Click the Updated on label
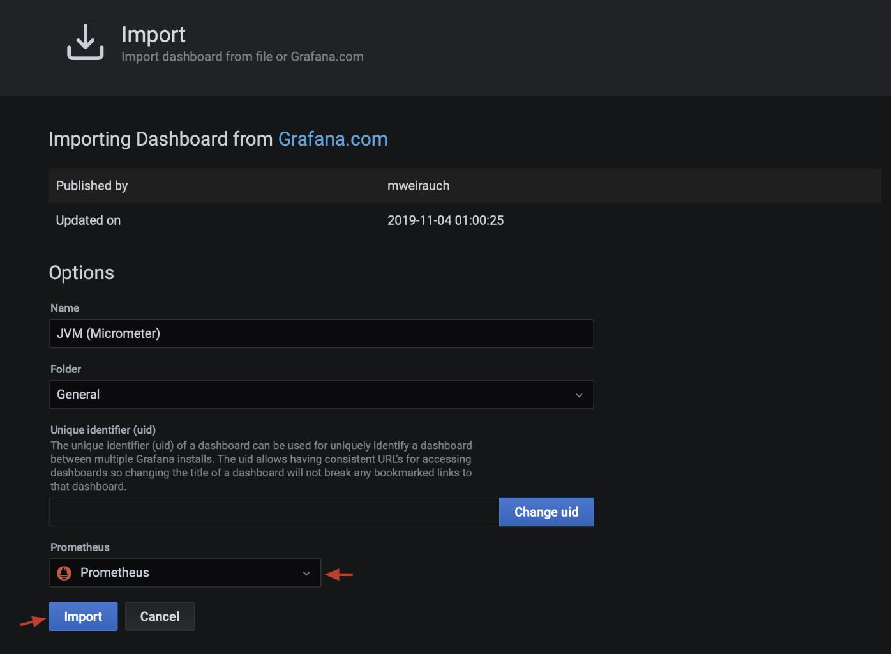The image size is (891, 654). 88,220
